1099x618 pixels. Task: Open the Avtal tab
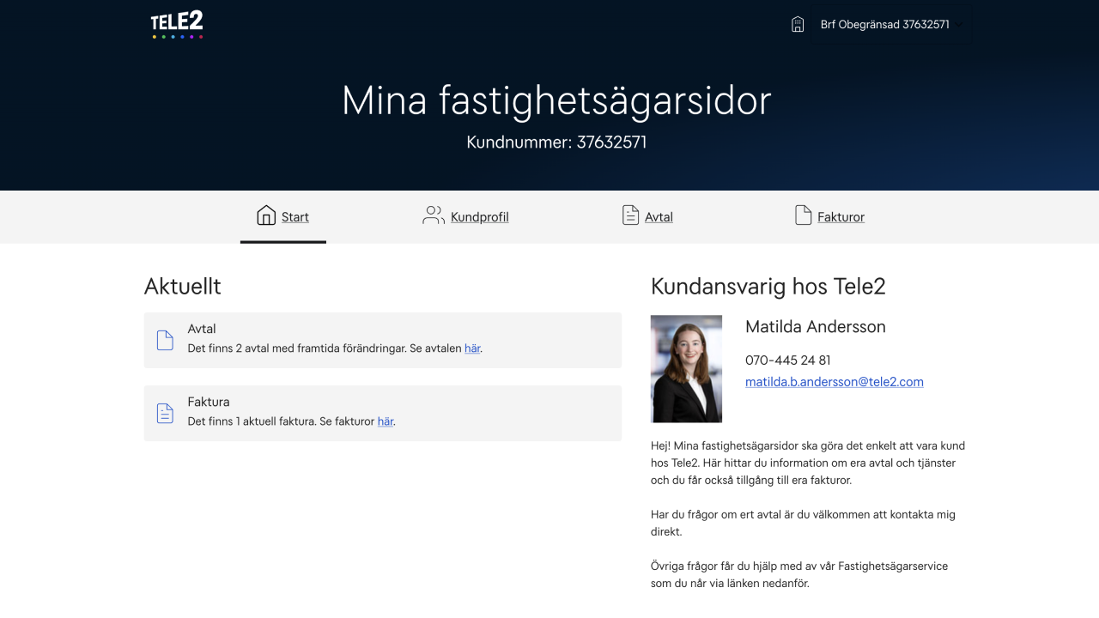click(659, 217)
